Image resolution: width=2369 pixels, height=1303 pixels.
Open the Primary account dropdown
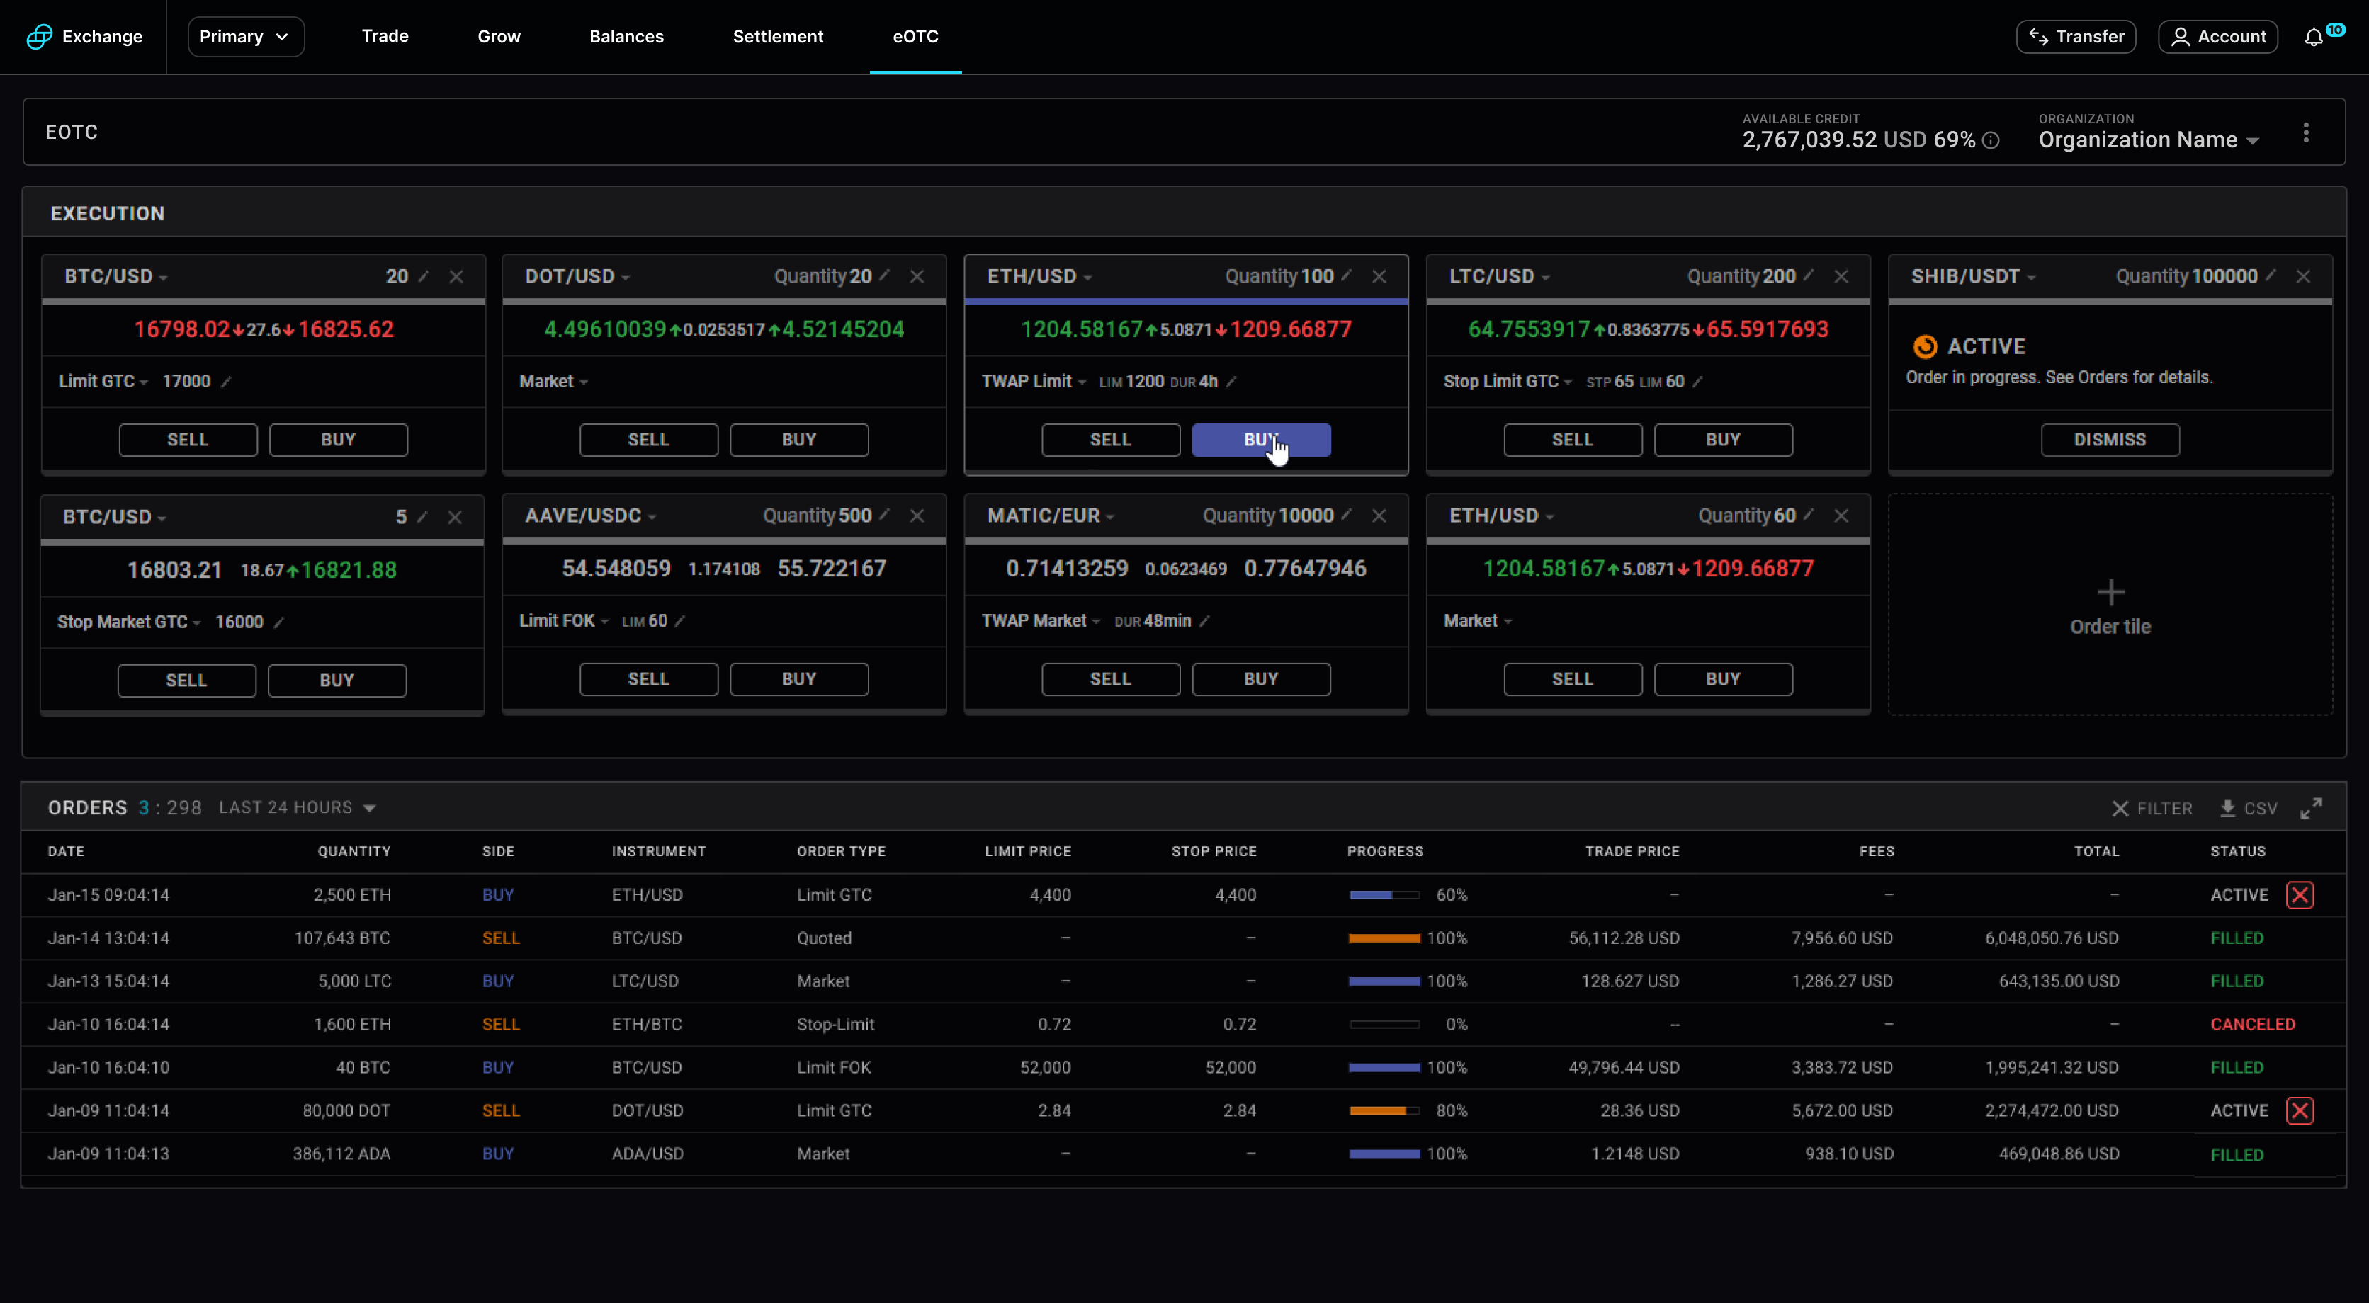[246, 37]
